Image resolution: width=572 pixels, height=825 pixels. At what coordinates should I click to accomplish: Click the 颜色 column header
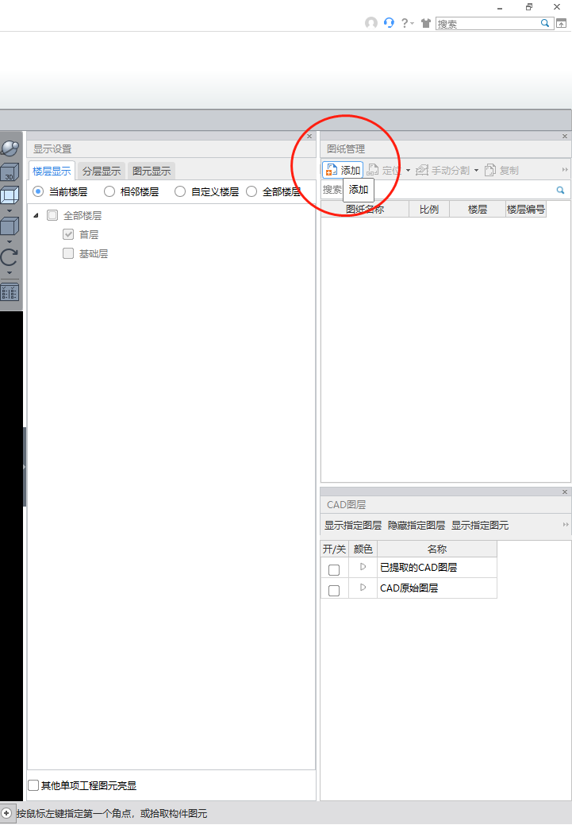coord(363,549)
